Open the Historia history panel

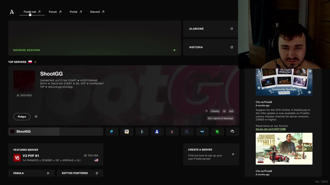click(x=211, y=47)
